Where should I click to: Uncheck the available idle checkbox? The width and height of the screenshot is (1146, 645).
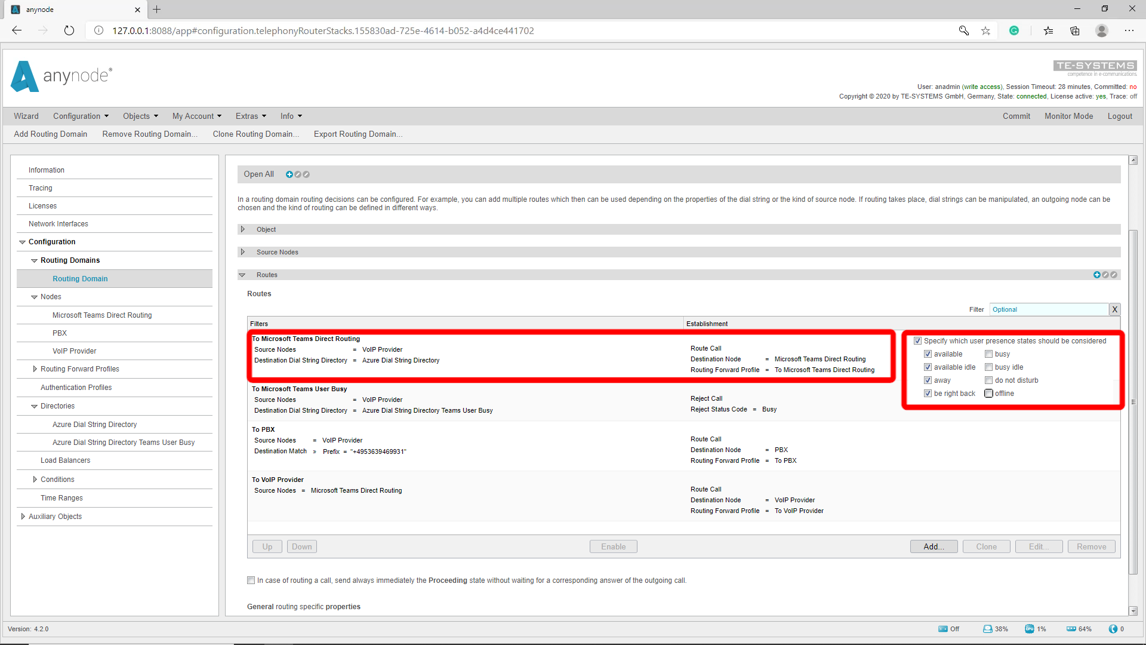pyautogui.click(x=928, y=367)
